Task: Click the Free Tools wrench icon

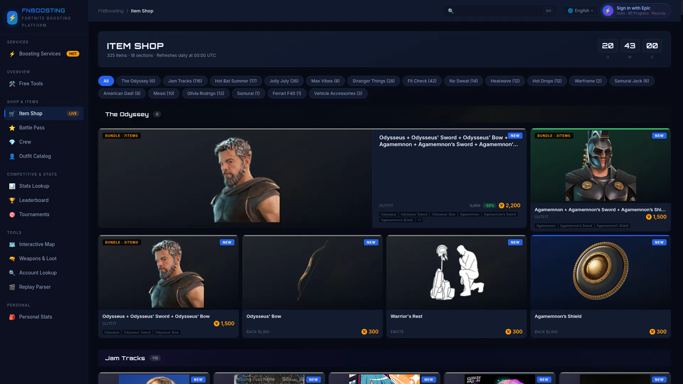Action: pyautogui.click(x=12, y=84)
